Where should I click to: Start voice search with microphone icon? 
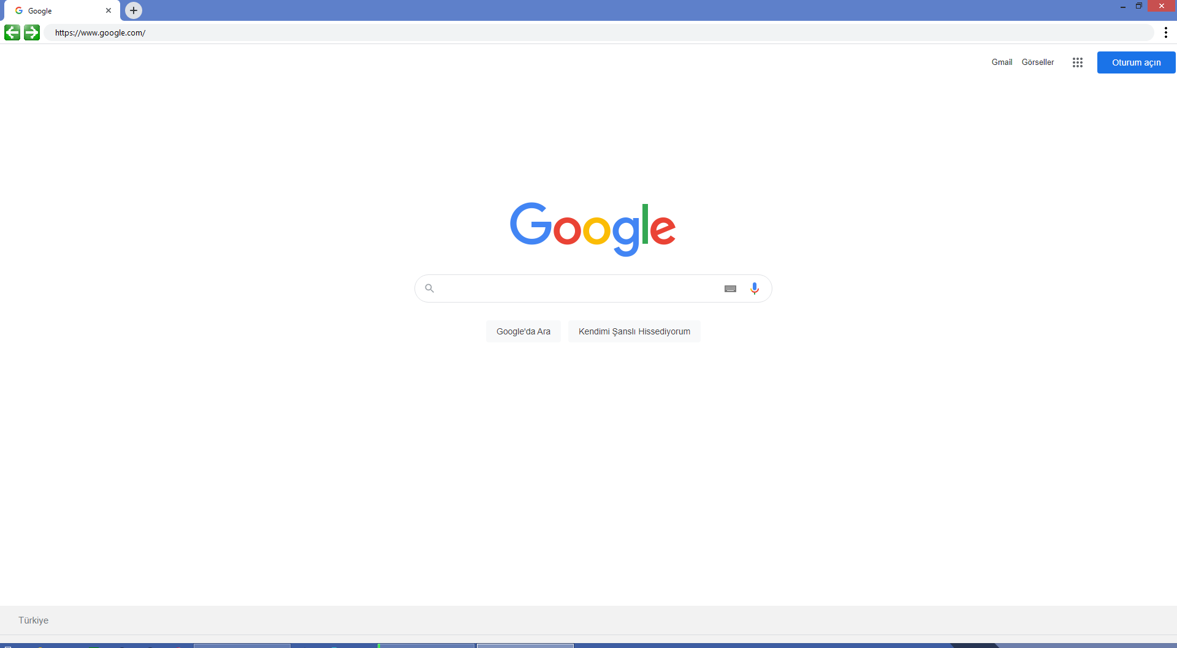tap(755, 288)
